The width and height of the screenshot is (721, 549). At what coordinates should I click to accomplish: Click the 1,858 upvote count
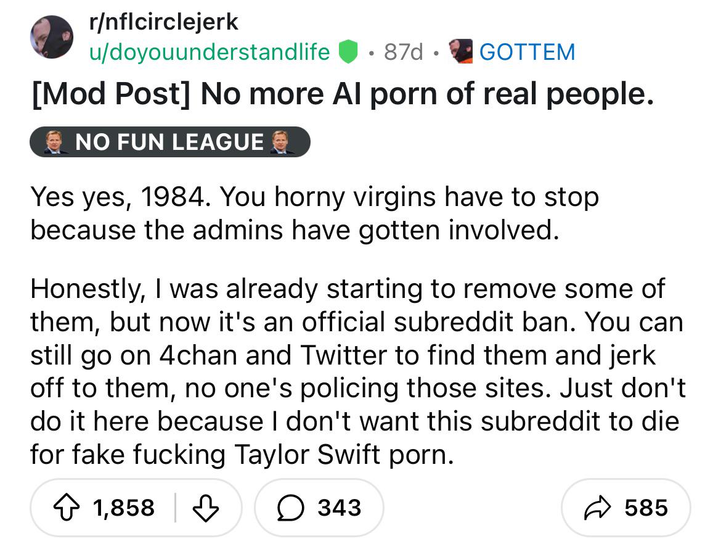(124, 508)
